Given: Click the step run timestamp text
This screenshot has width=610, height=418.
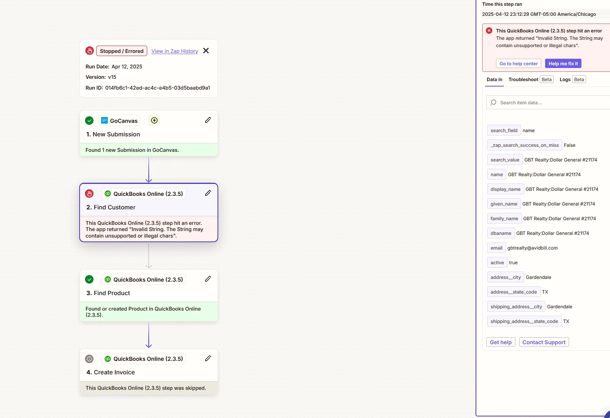Looking at the screenshot, I should (539, 14).
